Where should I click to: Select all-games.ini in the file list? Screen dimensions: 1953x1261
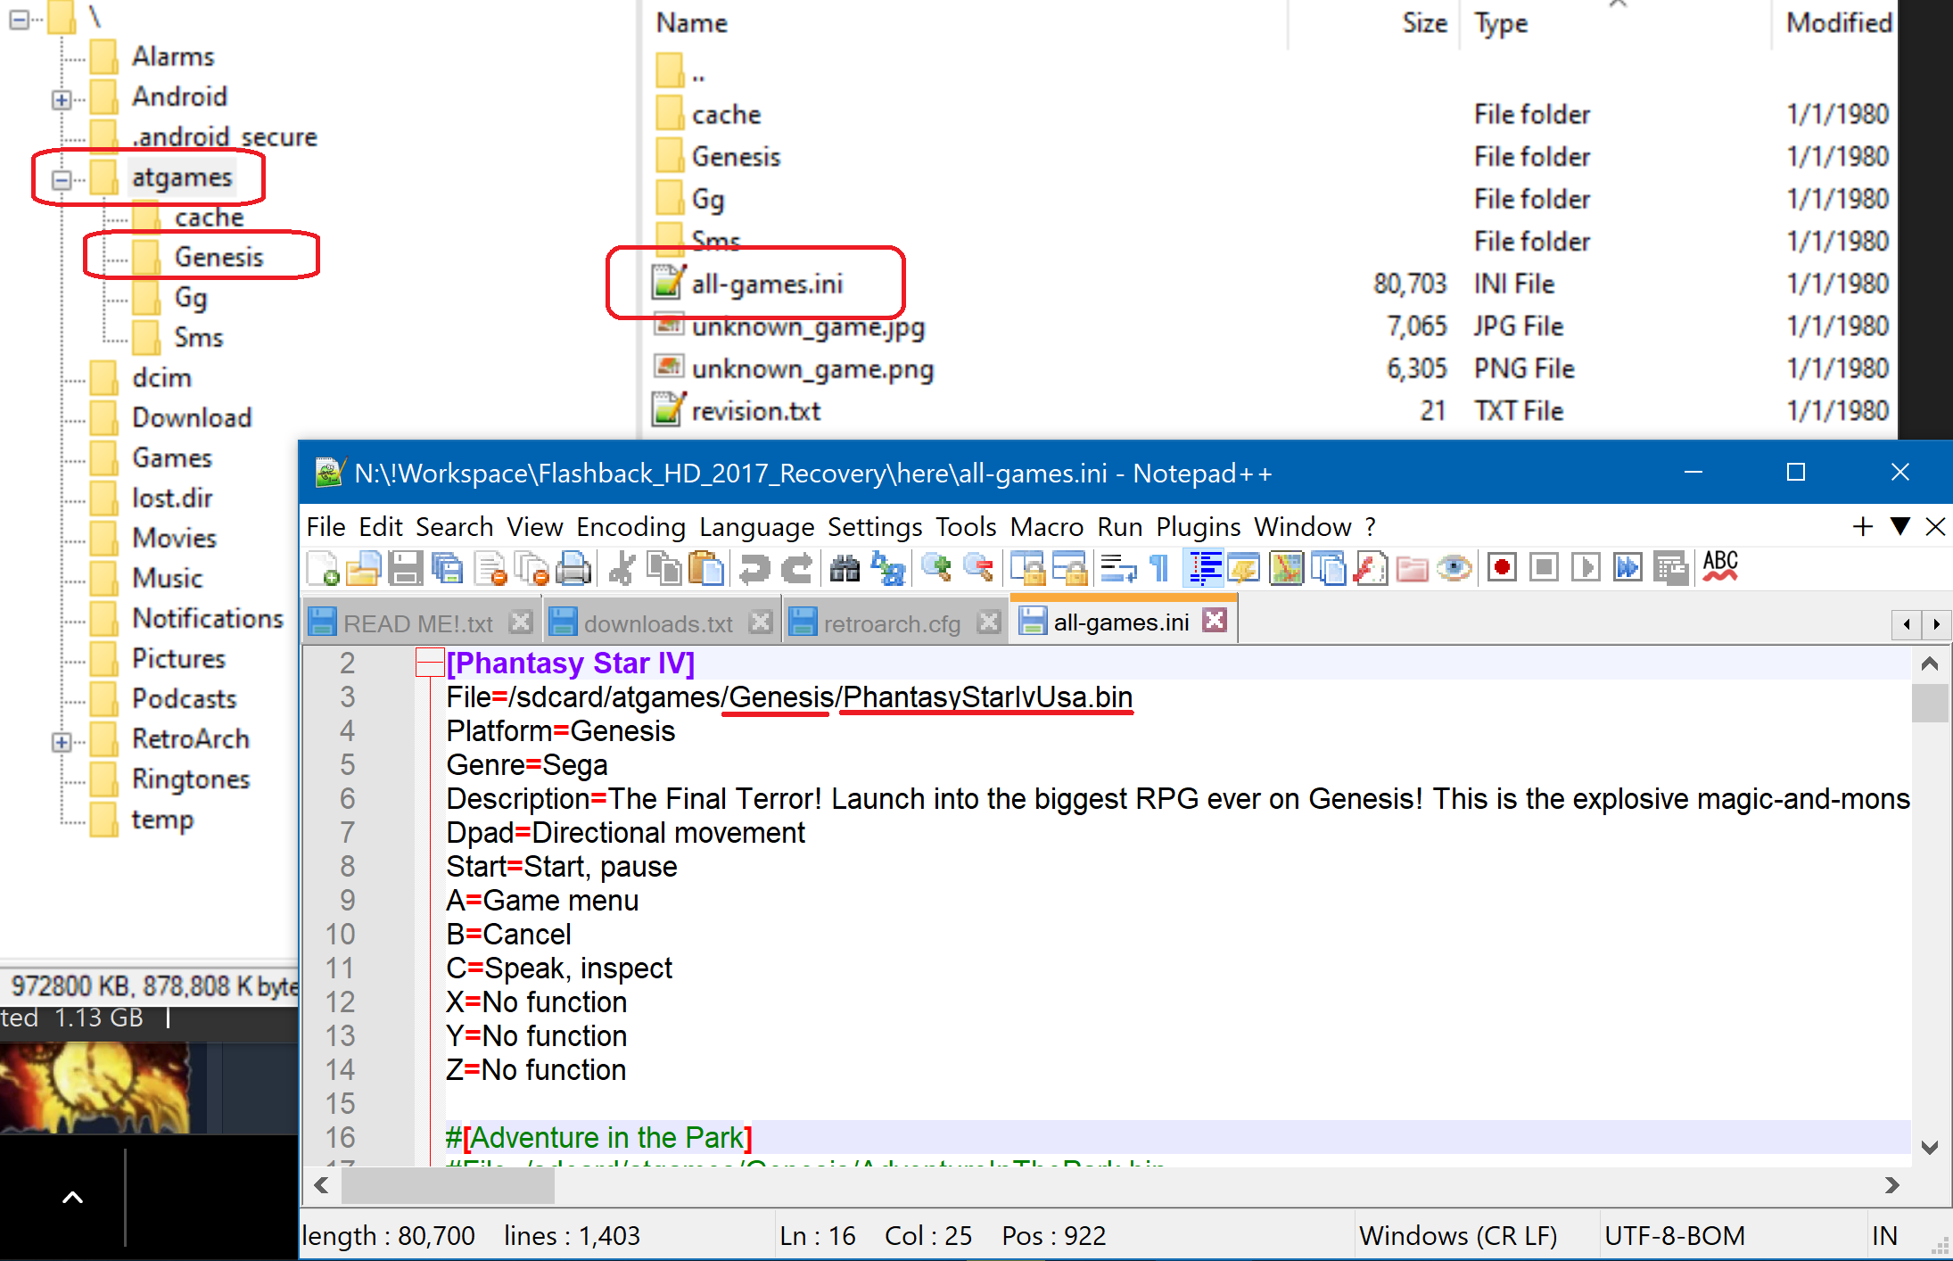[767, 284]
